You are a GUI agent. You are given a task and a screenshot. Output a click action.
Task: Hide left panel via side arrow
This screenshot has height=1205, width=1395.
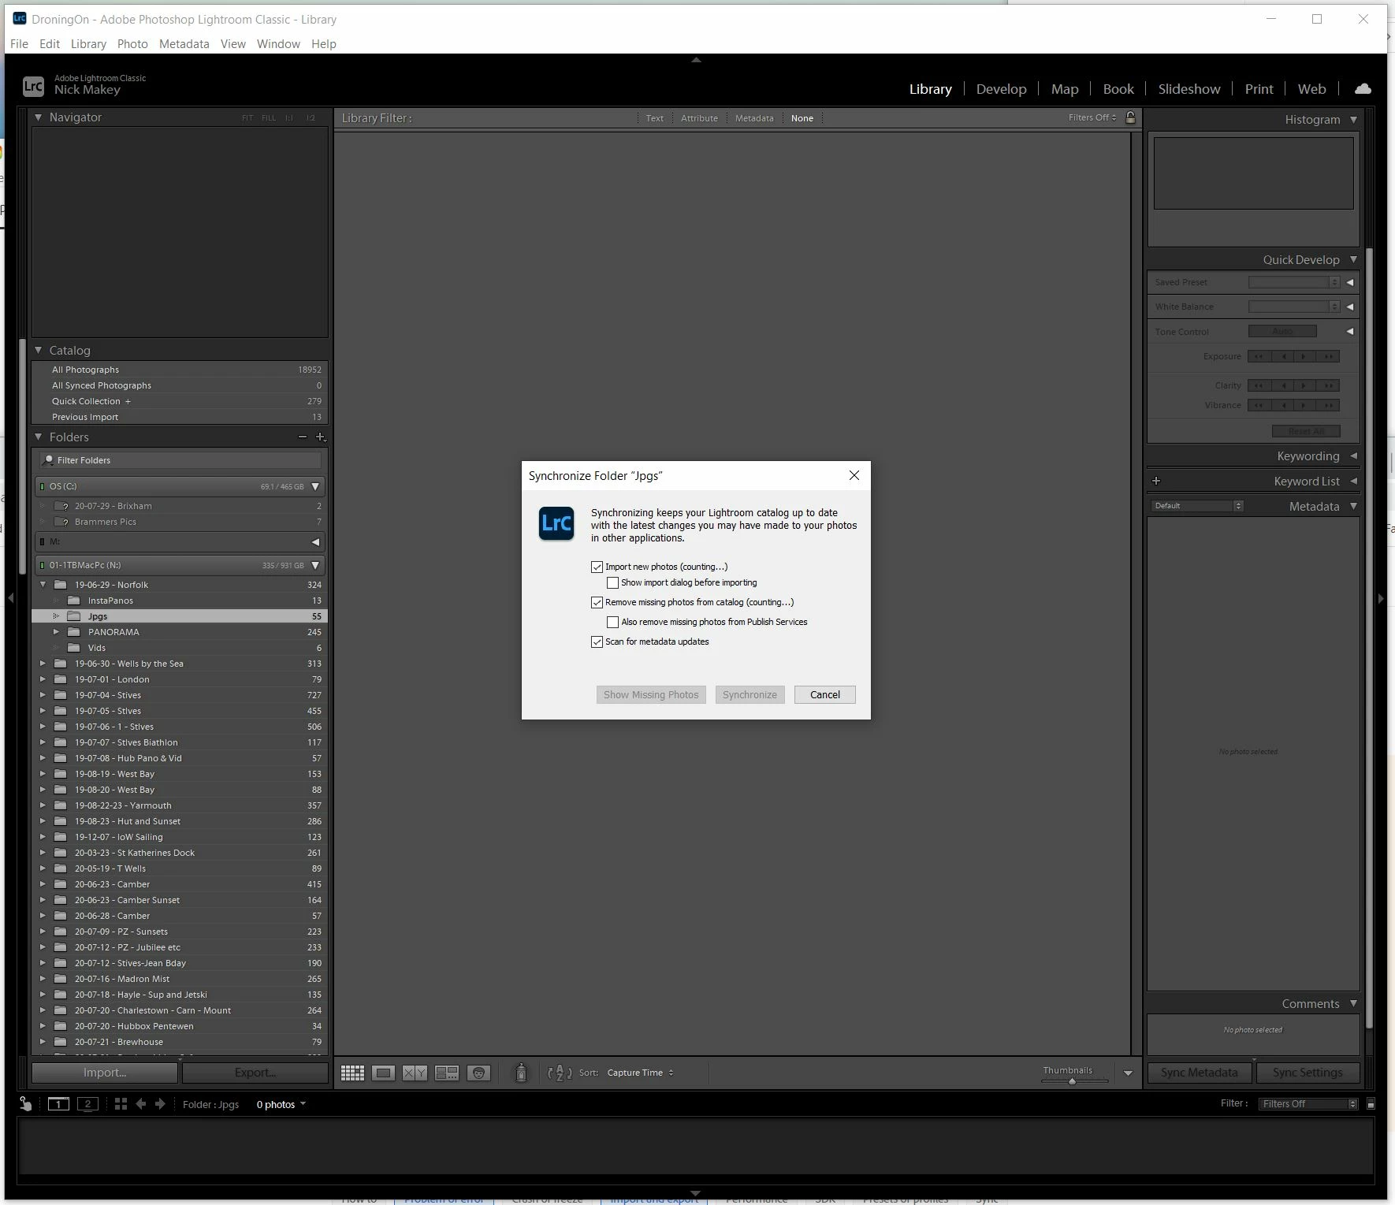[x=10, y=599]
